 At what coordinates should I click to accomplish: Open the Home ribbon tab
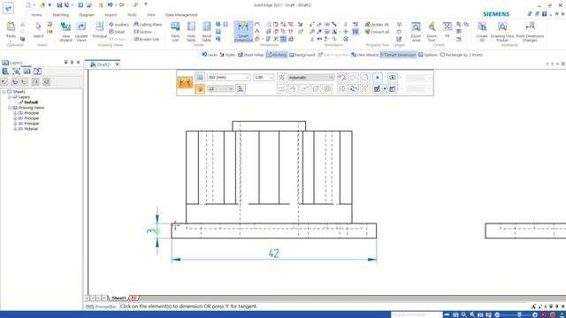tap(36, 15)
